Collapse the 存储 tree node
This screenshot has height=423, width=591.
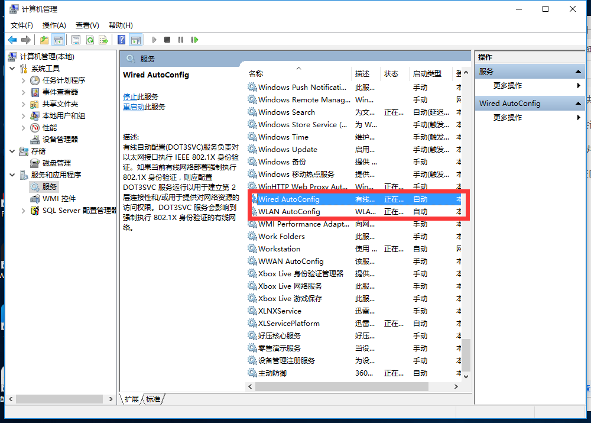12,151
